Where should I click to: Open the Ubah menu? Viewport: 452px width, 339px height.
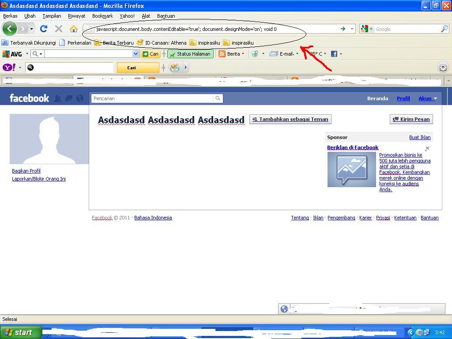pyautogui.click(x=30, y=16)
